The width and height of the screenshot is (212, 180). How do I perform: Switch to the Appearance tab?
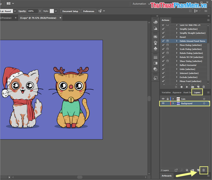(x=177, y=92)
